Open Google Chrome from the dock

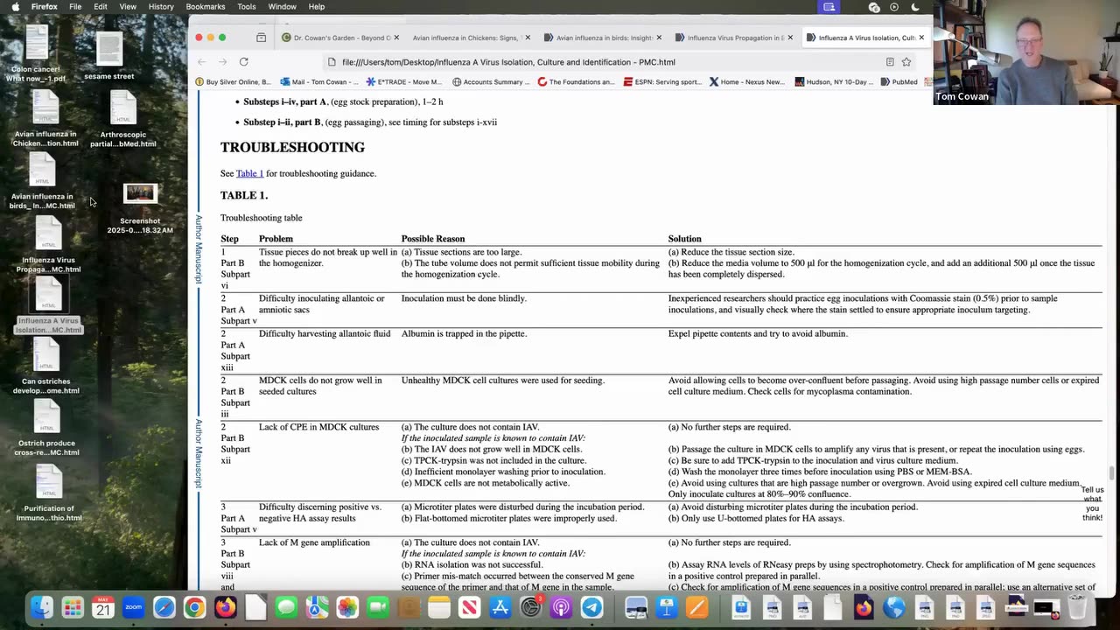click(x=194, y=606)
